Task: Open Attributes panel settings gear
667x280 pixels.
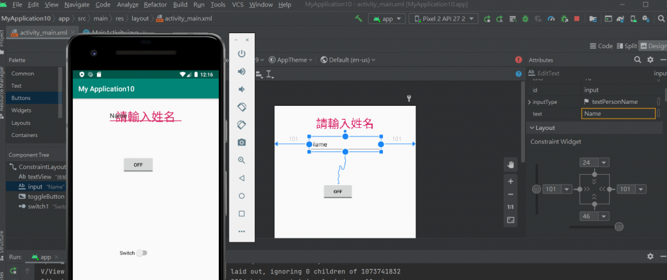Action: pos(650,60)
